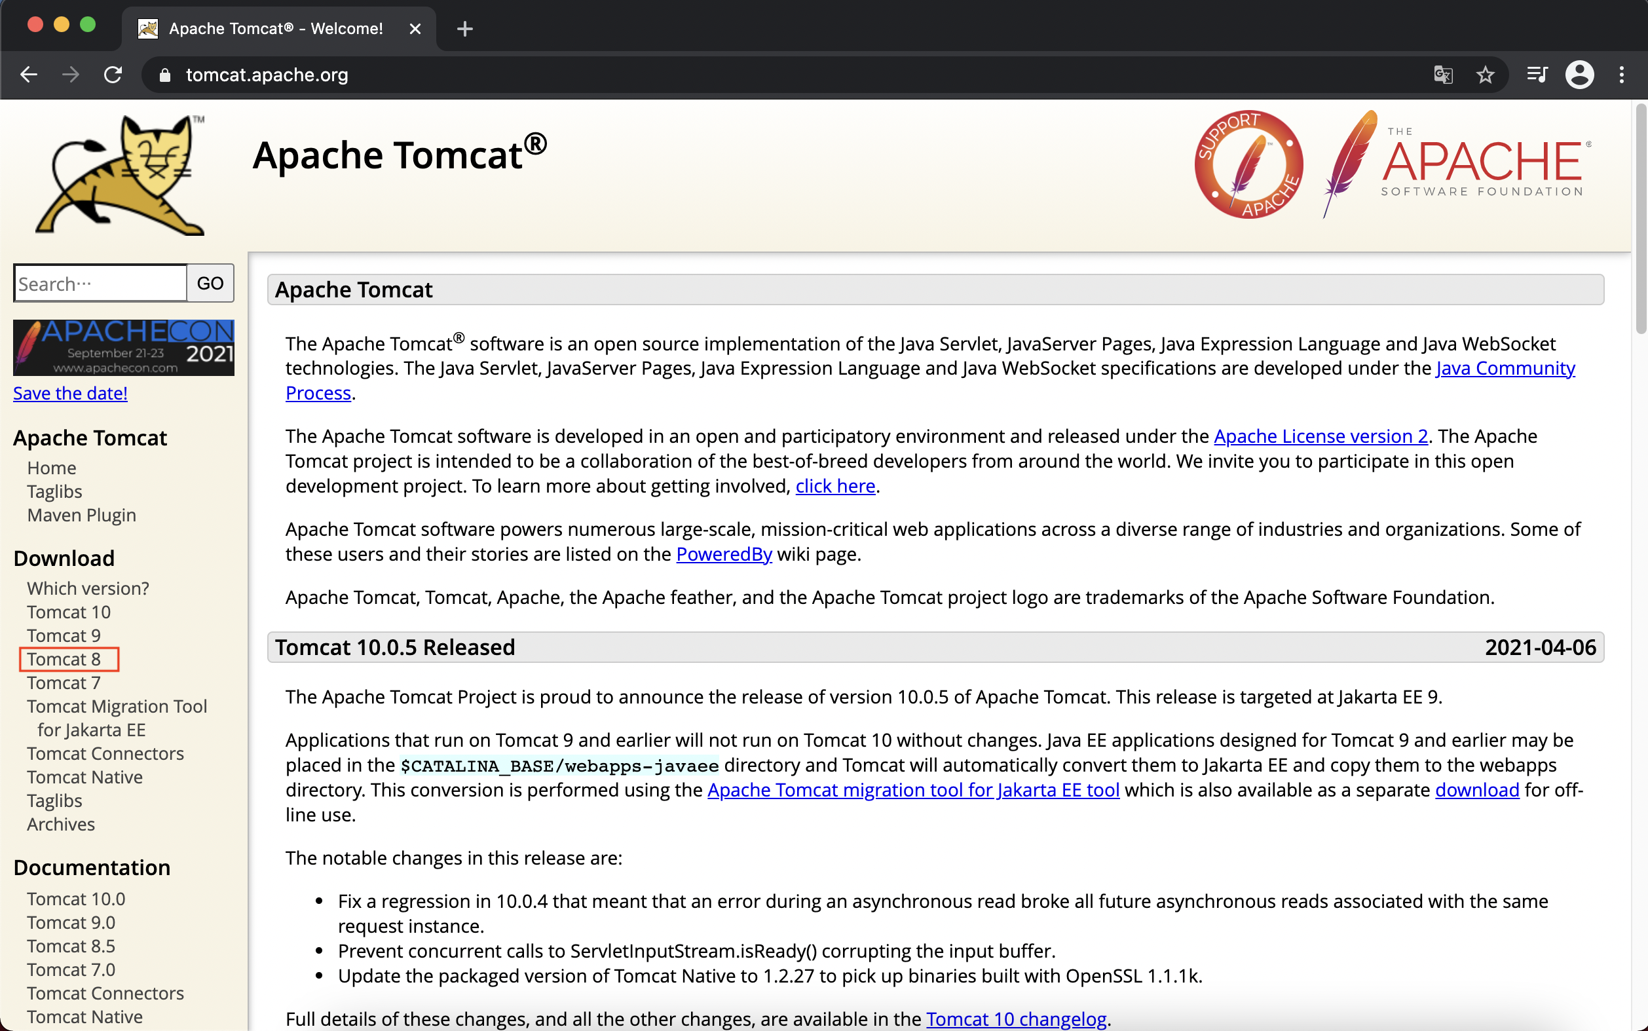
Task: Follow the Apache License version 2 link
Action: (1320, 436)
